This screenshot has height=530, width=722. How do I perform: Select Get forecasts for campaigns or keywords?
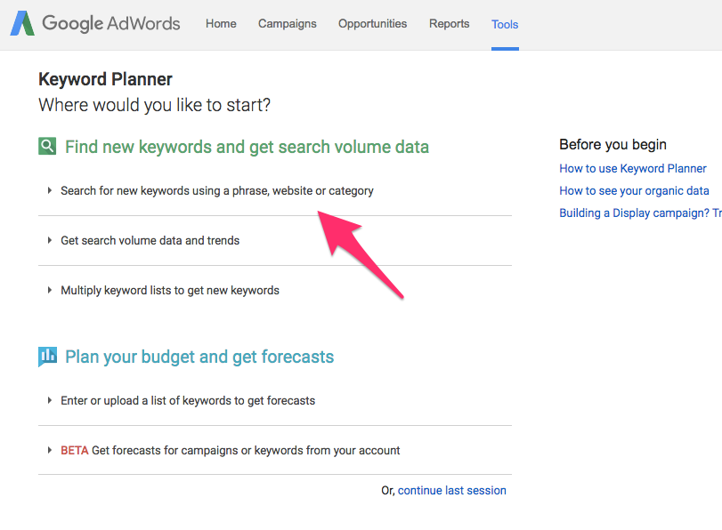[x=230, y=450]
